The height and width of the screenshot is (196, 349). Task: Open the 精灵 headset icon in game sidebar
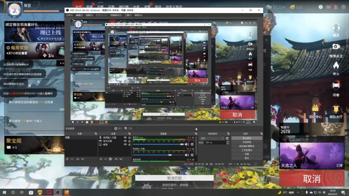pos(336,28)
